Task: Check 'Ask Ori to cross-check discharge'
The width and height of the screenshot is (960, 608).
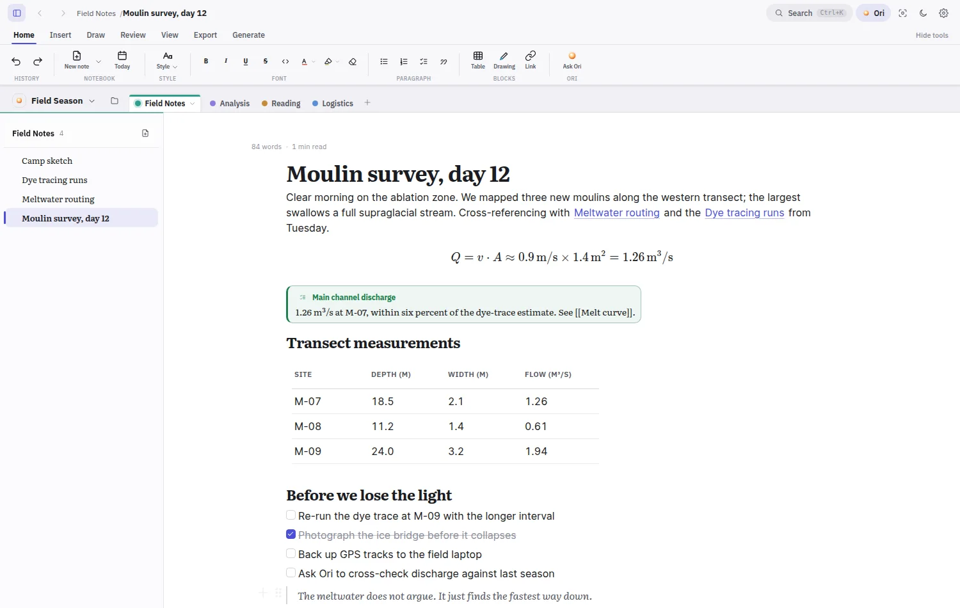Action: click(291, 573)
